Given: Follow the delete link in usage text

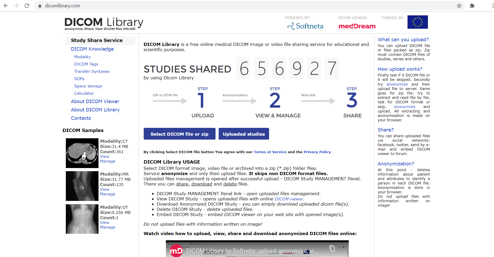Looking at the screenshot, I should tap(230, 184).
